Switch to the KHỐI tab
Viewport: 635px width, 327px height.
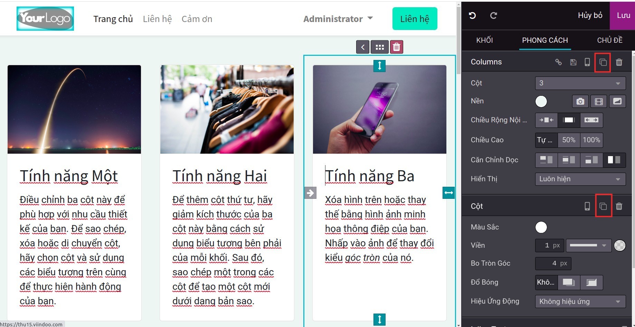(x=485, y=40)
